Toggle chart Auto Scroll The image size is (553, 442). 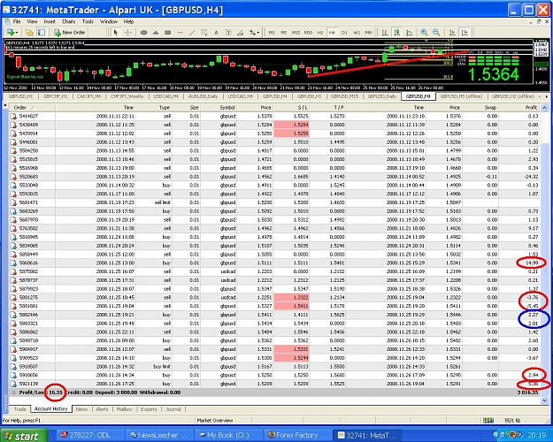point(452,33)
